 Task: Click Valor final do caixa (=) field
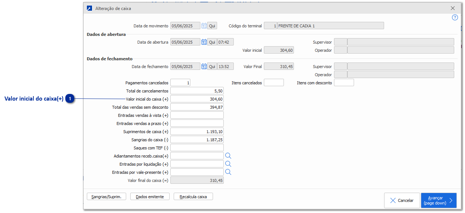pyautogui.click(x=197, y=180)
